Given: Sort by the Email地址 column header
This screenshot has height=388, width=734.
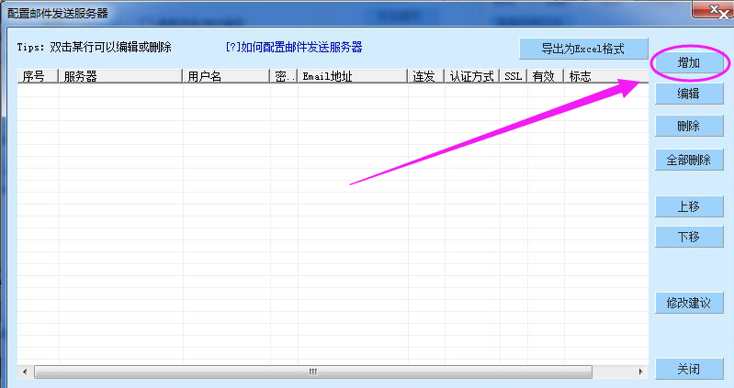Looking at the screenshot, I should pos(353,76).
